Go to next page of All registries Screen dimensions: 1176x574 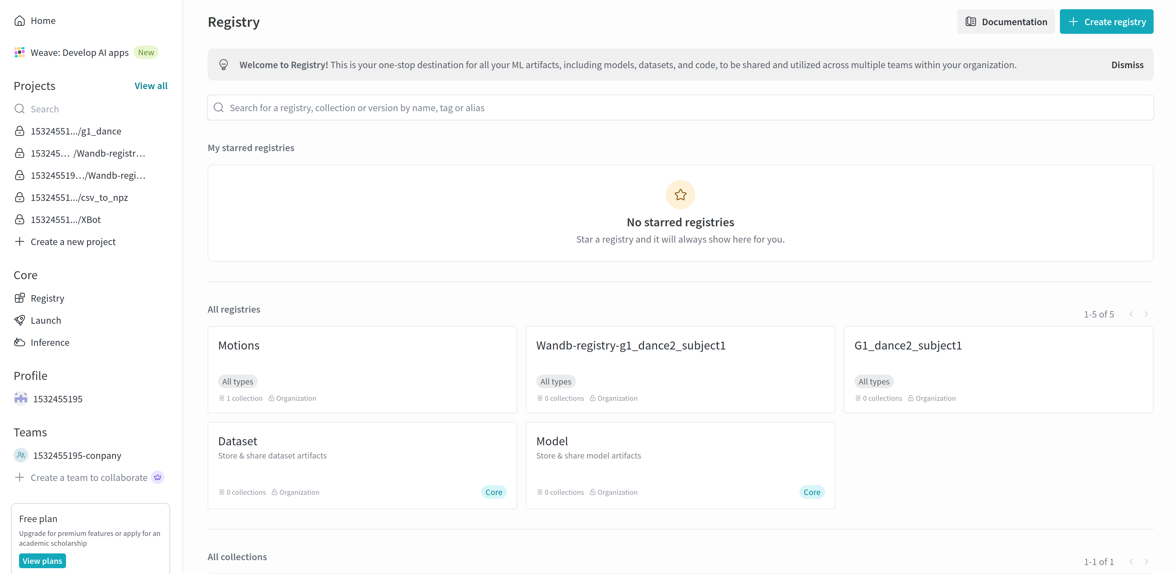coord(1146,314)
